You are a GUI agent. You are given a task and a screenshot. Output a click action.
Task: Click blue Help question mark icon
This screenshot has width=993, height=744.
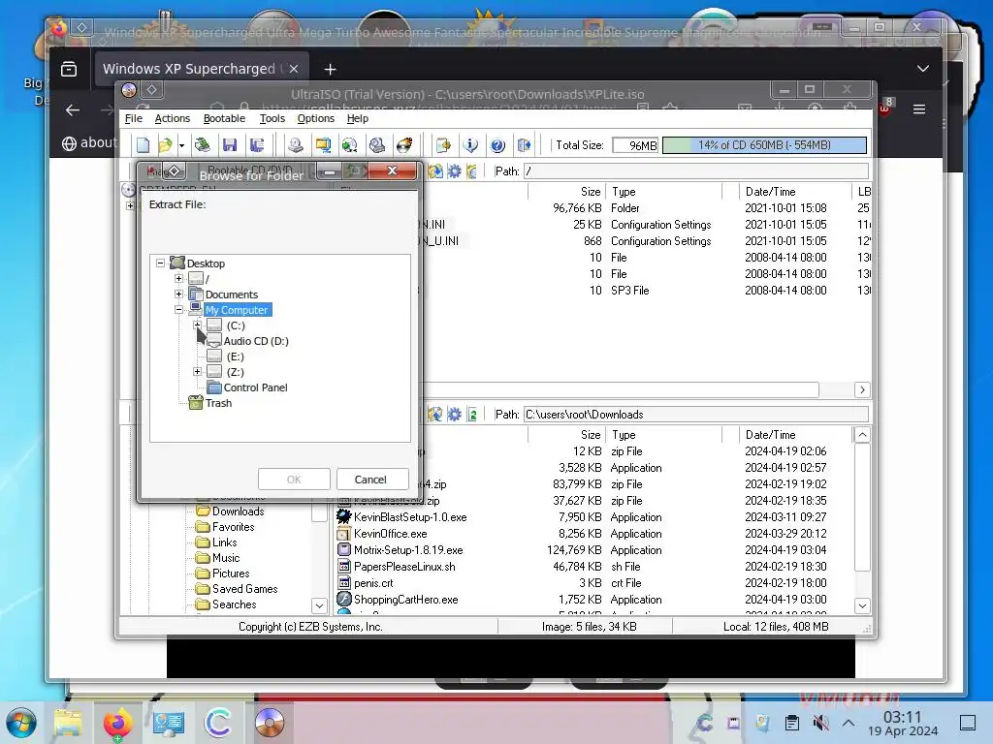click(497, 145)
